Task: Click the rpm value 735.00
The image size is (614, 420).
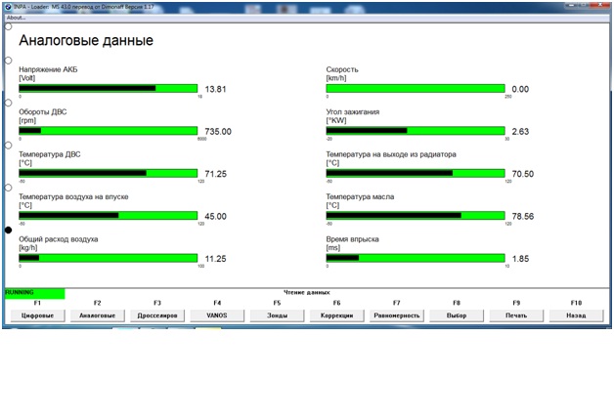Action: click(x=218, y=132)
